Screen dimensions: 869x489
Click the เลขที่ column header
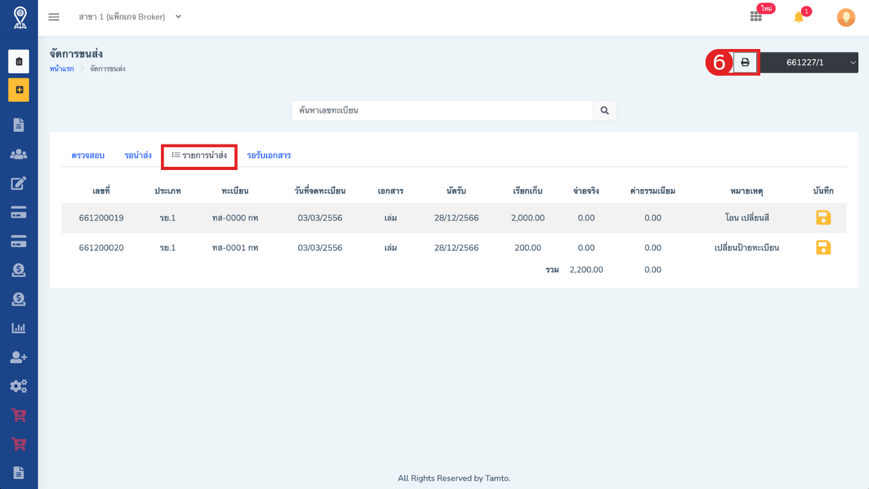pos(101,191)
